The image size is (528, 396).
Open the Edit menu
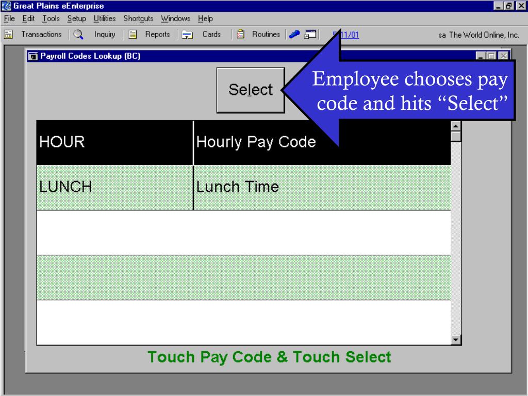click(x=28, y=19)
